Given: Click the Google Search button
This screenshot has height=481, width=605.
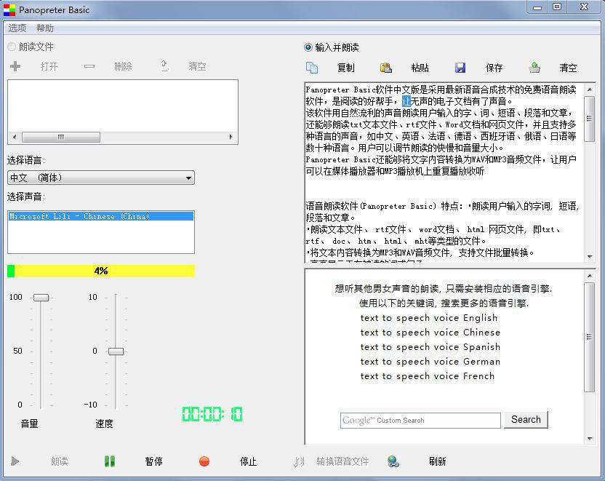Looking at the screenshot, I should (x=526, y=420).
